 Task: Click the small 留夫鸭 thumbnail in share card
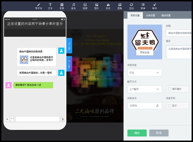click(24, 60)
